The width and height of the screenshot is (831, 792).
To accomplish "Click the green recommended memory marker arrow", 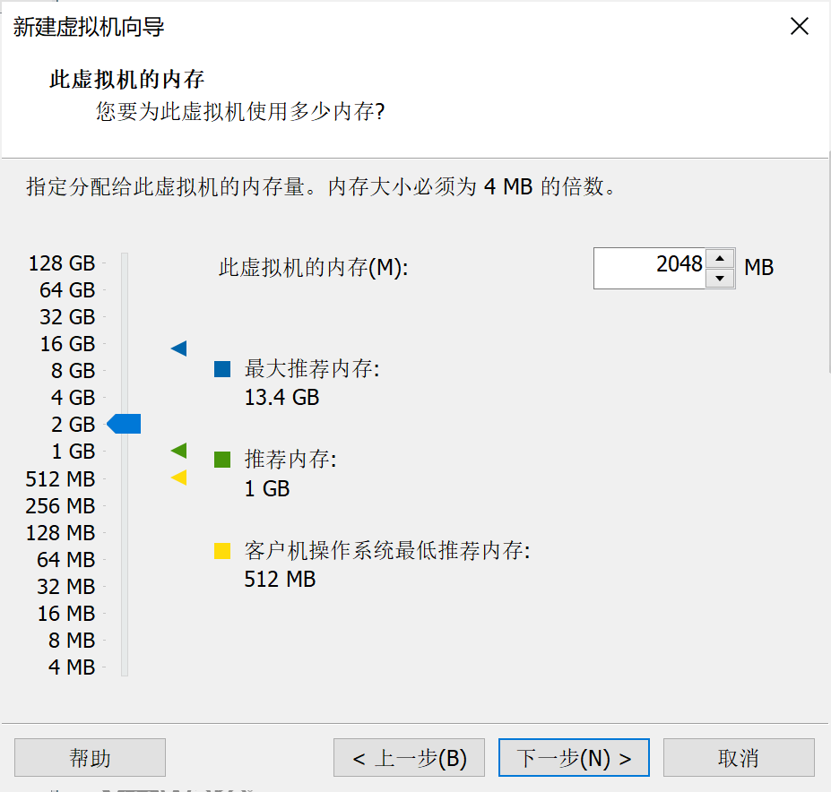I will pos(179,451).
